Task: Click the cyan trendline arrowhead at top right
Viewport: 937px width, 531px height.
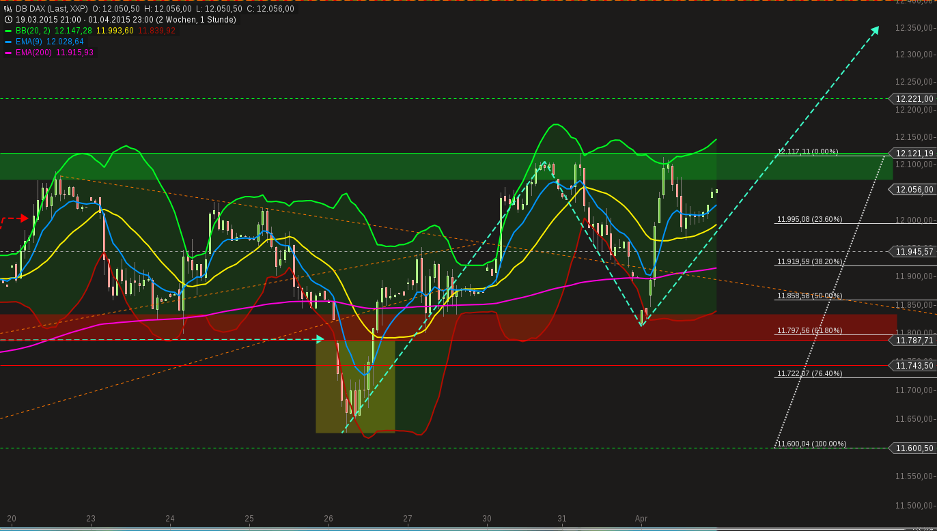Action: [x=876, y=29]
